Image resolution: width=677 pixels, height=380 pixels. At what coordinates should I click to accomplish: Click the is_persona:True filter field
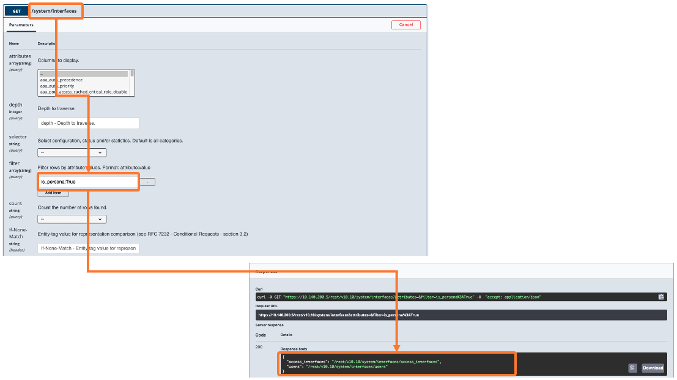click(88, 182)
